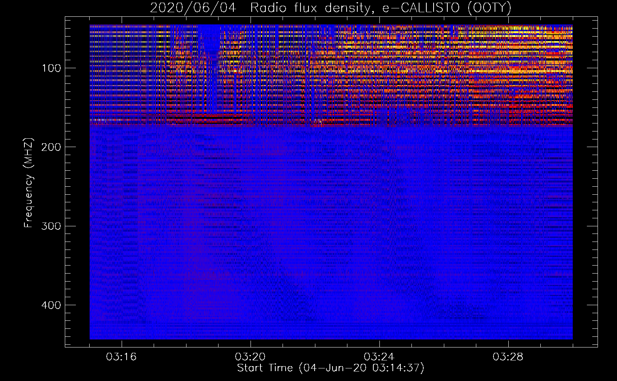Click the 'Frequency (MHZ)' axis label
Image resolution: width=617 pixels, height=381 pixels.
[29, 183]
